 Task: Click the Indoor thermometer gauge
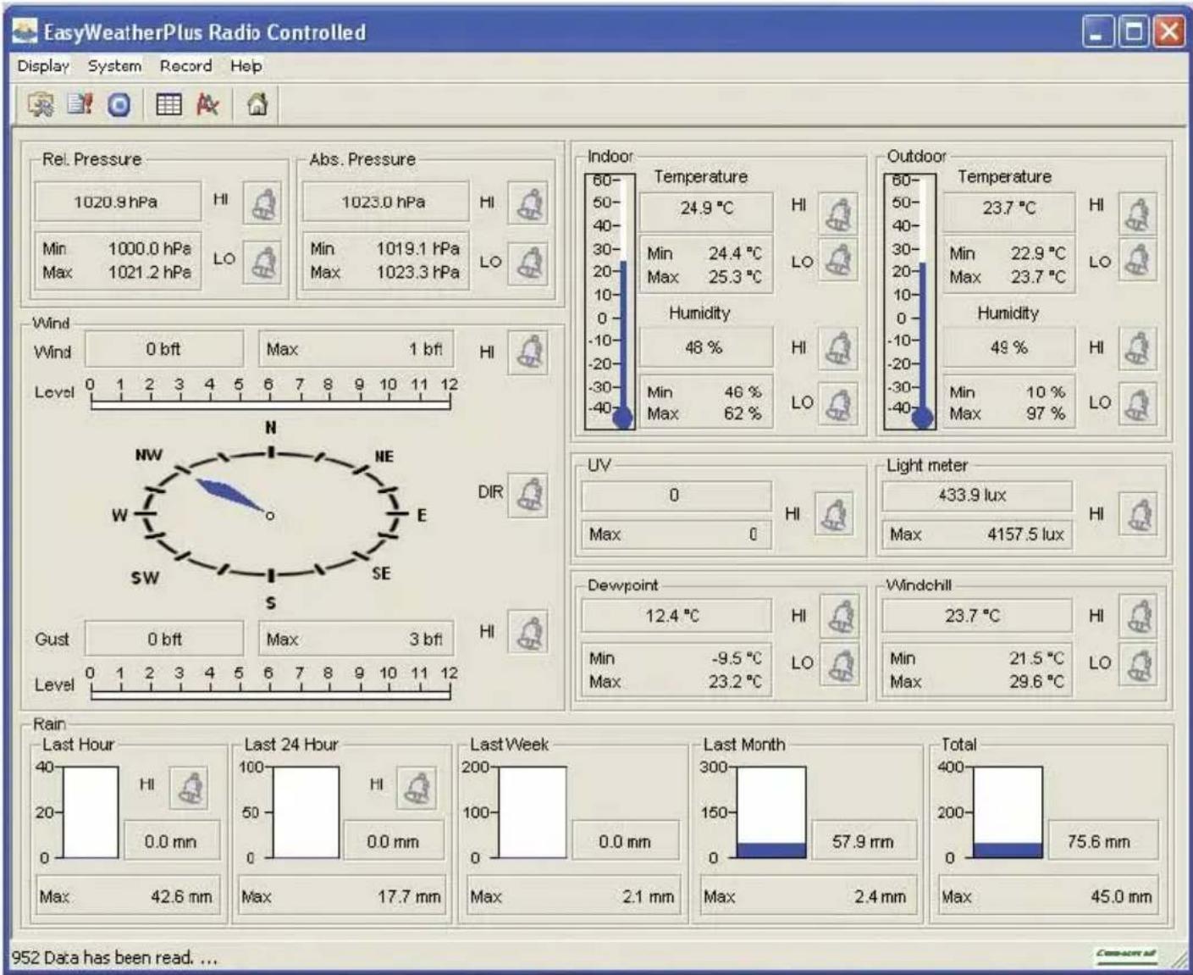click(610, 301)
